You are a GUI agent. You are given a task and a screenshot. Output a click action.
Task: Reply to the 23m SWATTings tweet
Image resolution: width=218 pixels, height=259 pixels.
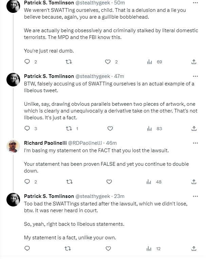28,248
